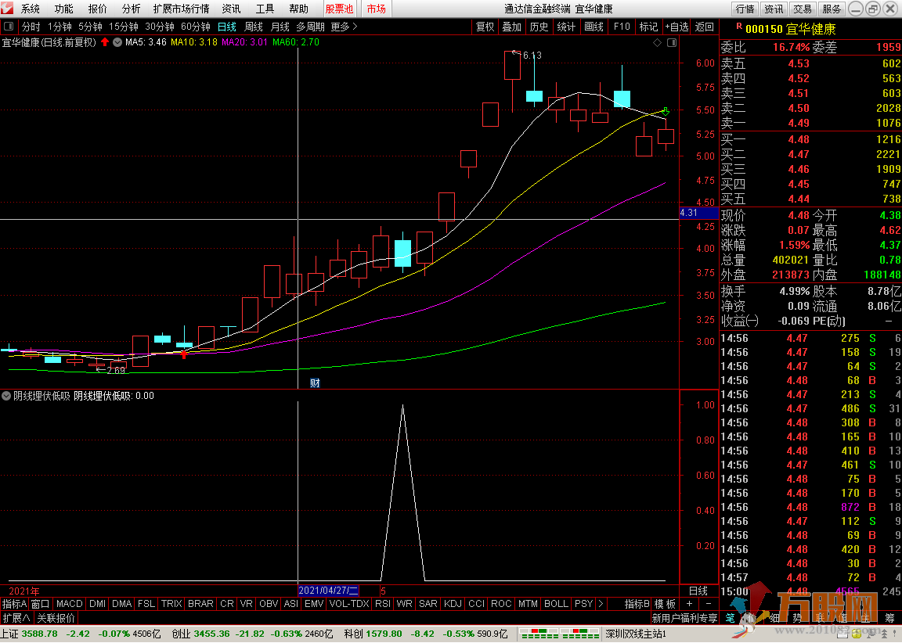The width and height of the screenshot is (902, 643).
Task: Select the 30分钟 period
Action: tap(160, 27)
